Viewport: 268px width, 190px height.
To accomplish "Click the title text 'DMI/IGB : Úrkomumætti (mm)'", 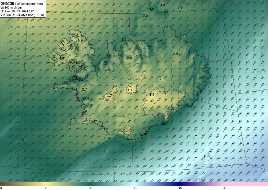I will click(x=21, y=4).
